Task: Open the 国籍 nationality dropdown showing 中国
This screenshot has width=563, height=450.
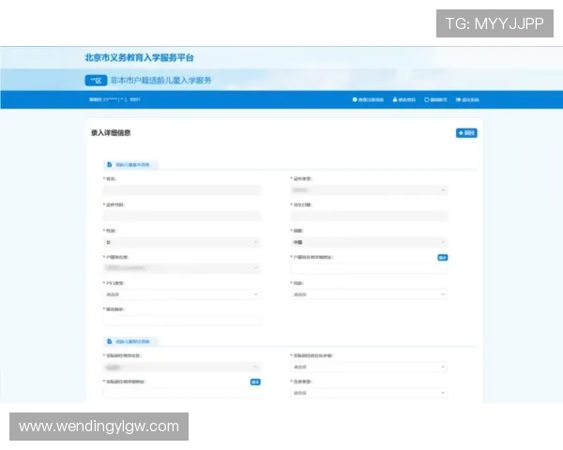Action: click(369, 242)
